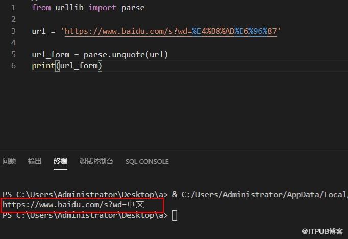Click the terminal prompt cursor box
This screenshot has height=239, width=348.
[x=175, y=215]
